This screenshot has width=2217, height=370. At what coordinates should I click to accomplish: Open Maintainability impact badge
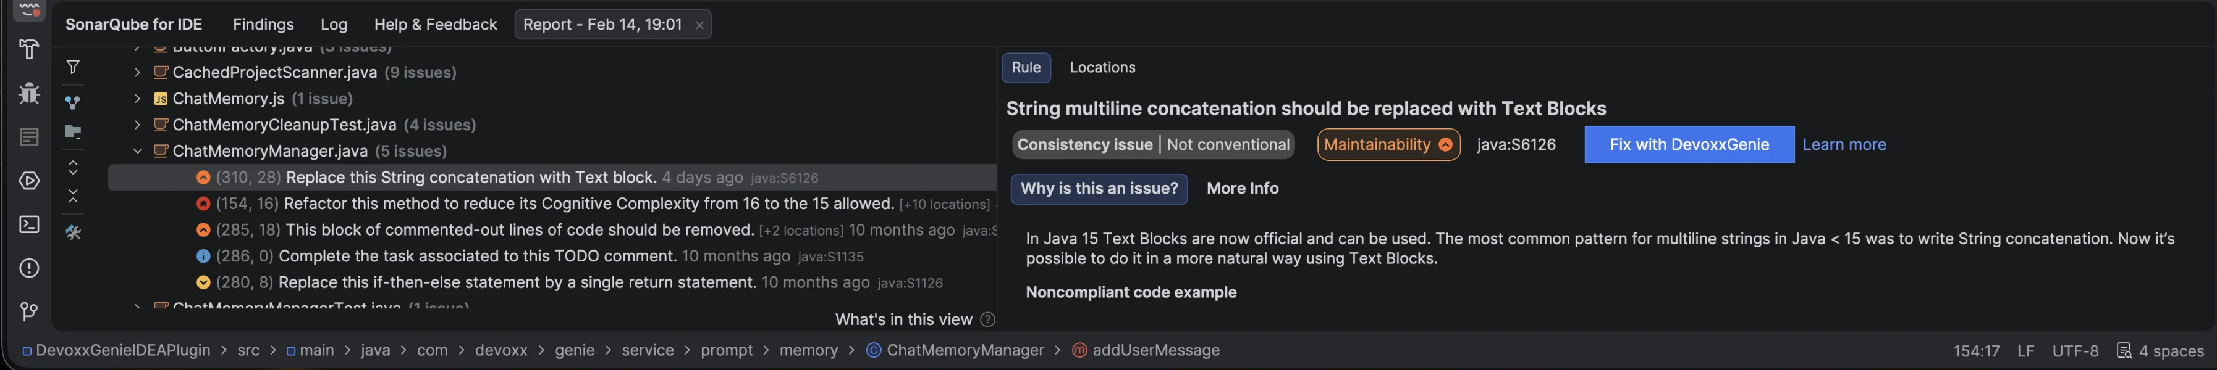1388,144
